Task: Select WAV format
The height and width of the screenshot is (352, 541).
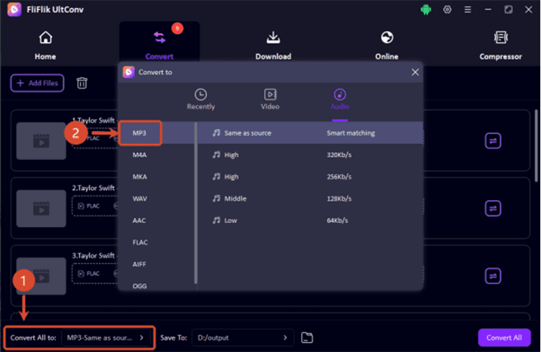Action: coord(140,199)
